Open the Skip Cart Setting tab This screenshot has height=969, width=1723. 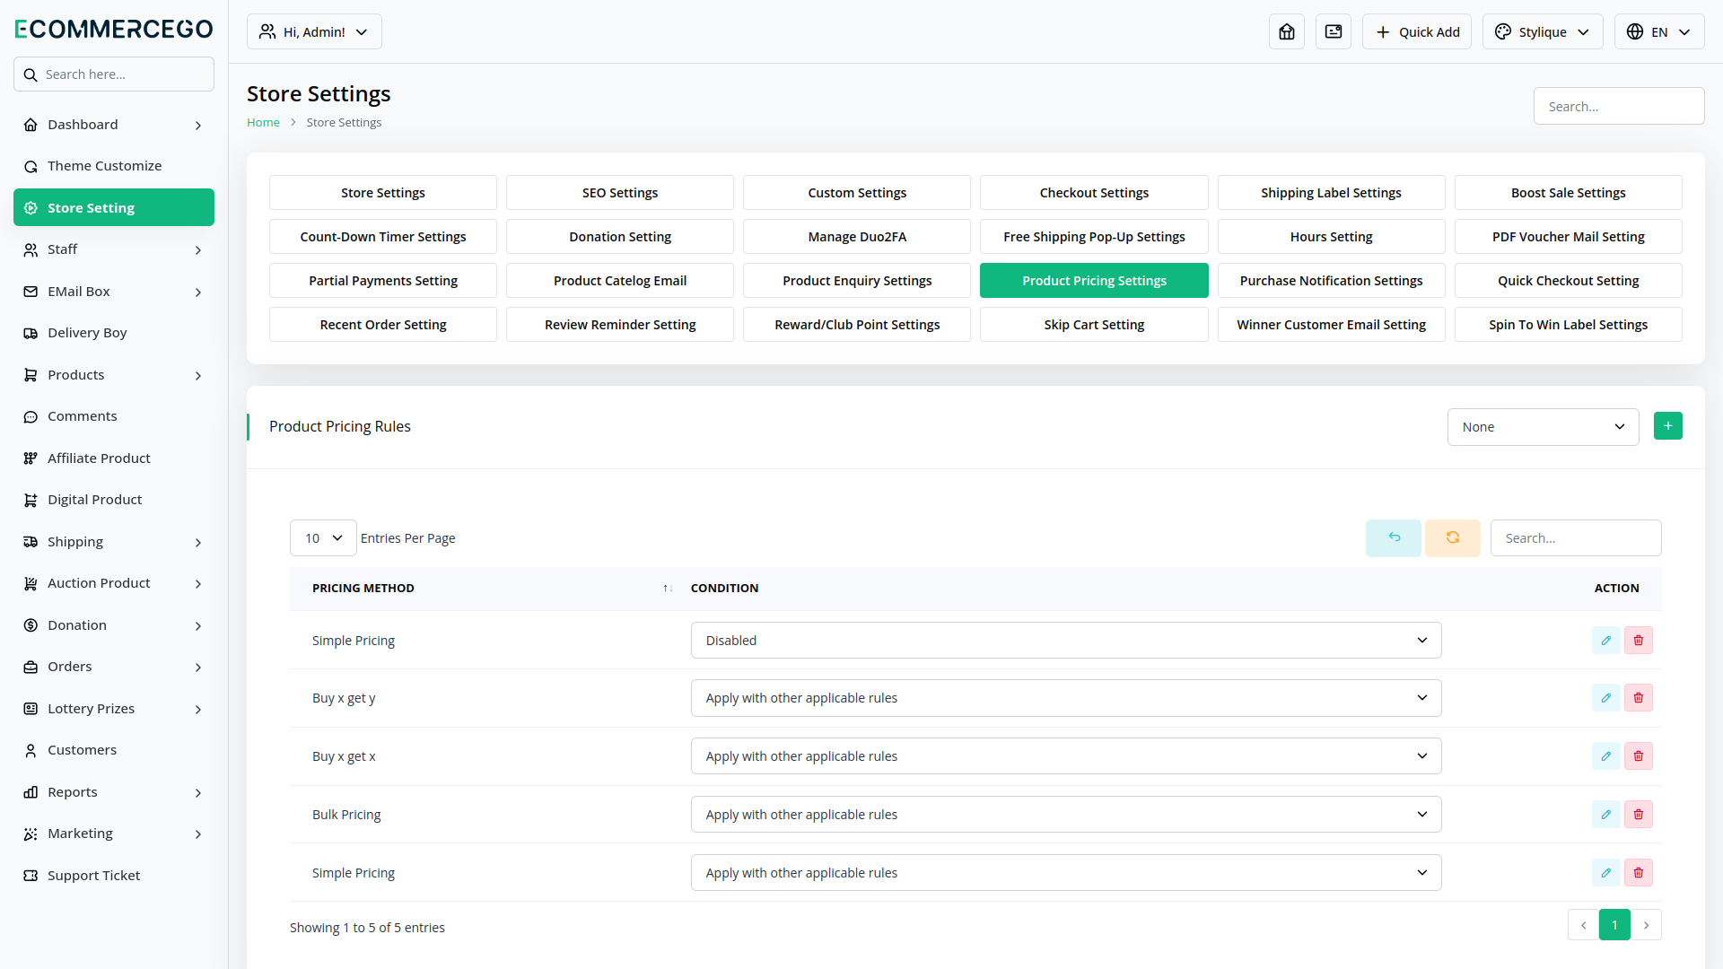pyautogui.click(x=1094, y=325)
